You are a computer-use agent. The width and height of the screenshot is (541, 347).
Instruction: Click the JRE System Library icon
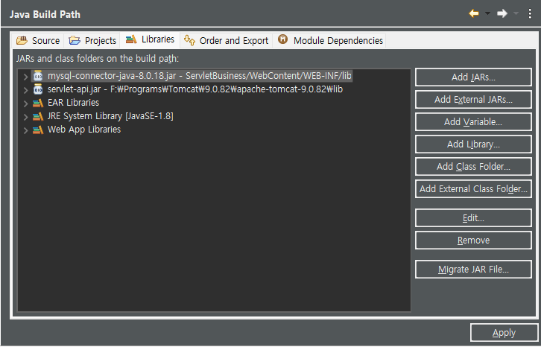38,116
